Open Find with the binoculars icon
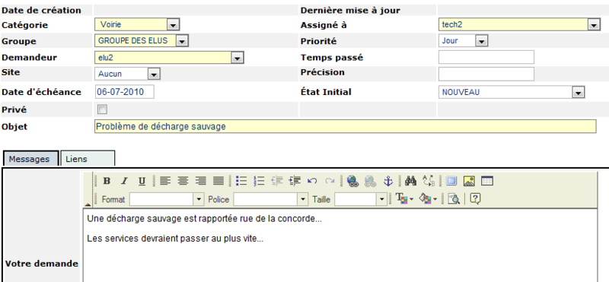 [410, 181]
